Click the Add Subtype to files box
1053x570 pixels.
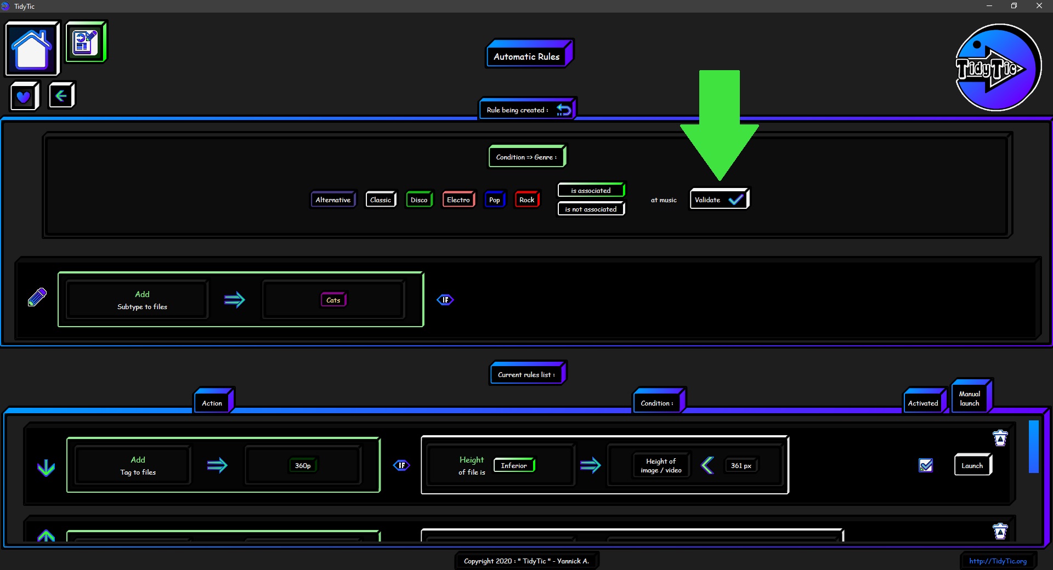pos(137,300)
